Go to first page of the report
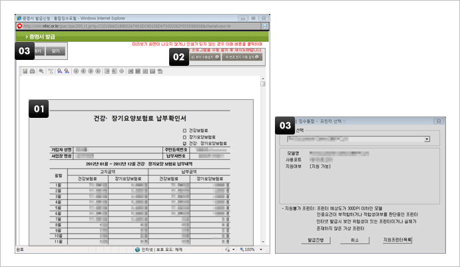Screen dimensions: 460x267 [x=76, y=71]
